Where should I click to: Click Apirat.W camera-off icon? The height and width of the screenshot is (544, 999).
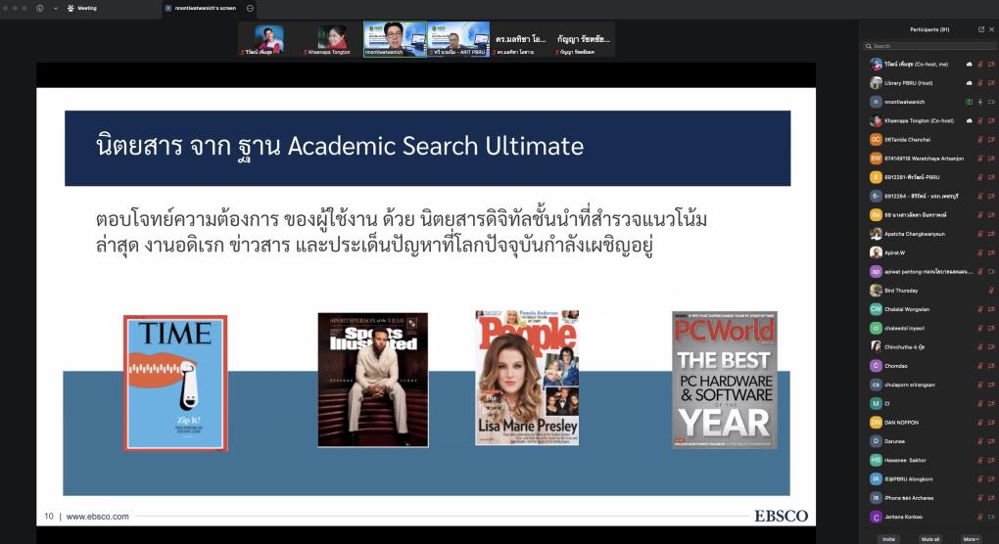point(991,252)
